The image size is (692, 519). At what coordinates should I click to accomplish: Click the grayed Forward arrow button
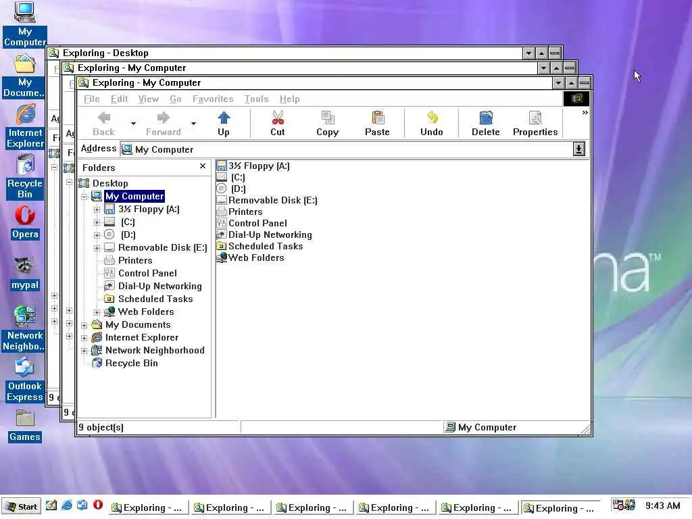(164, 124)
